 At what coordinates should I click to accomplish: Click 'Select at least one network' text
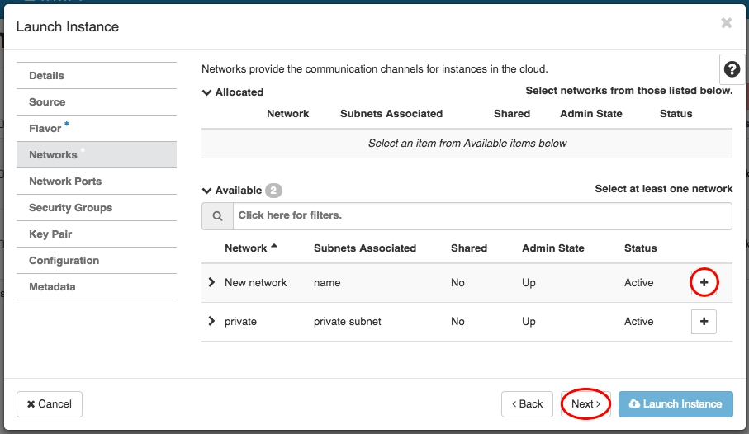tap(663, 189)
